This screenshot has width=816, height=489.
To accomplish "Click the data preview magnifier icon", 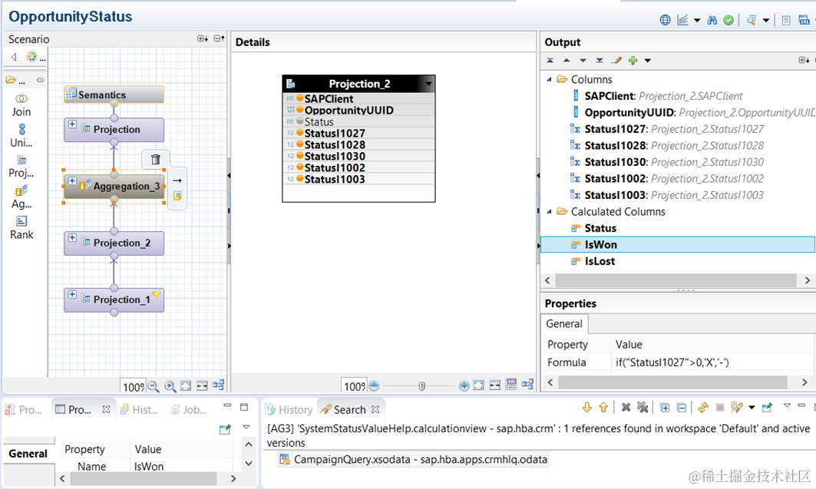I will (752, 20).
